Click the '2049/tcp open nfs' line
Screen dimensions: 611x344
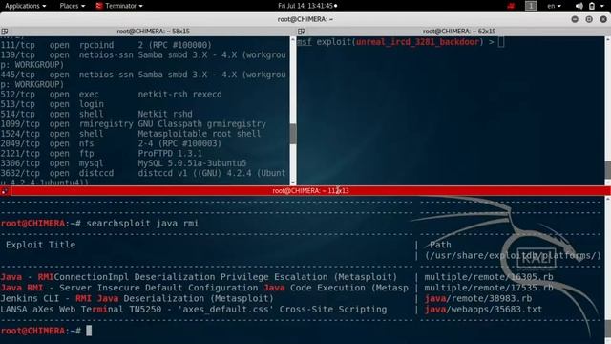[111, 143]
